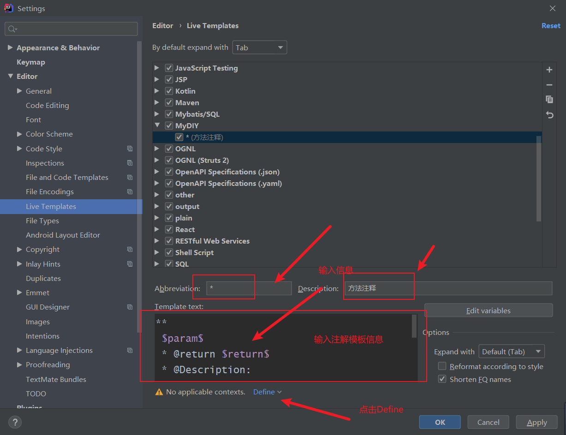This screenshot has width=566, height=435.
Task: Expand the Color Scheme node
Action: (x=19, y=134)
